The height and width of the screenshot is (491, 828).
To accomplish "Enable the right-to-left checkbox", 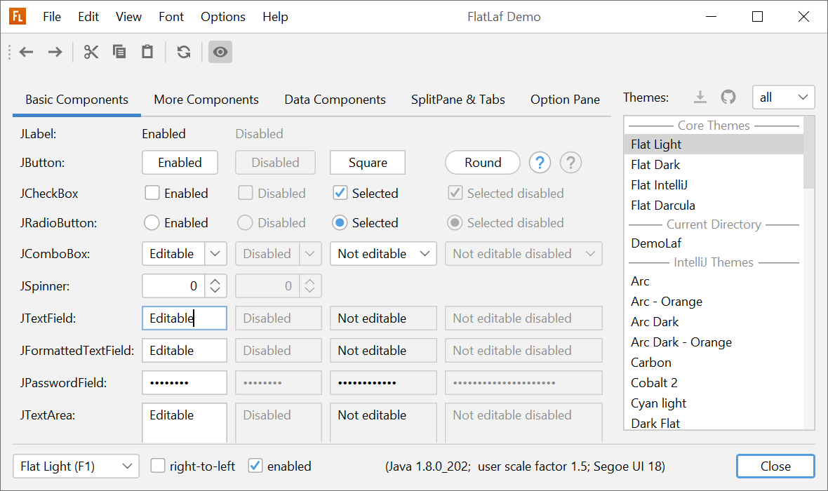I will tap(159, 466).
